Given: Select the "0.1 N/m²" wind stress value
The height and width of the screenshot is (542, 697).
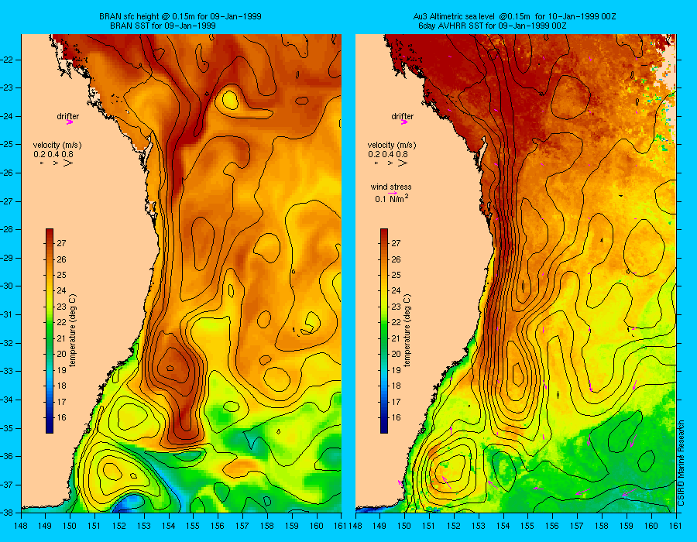Looking at the screenshot, I should point(392,199).
